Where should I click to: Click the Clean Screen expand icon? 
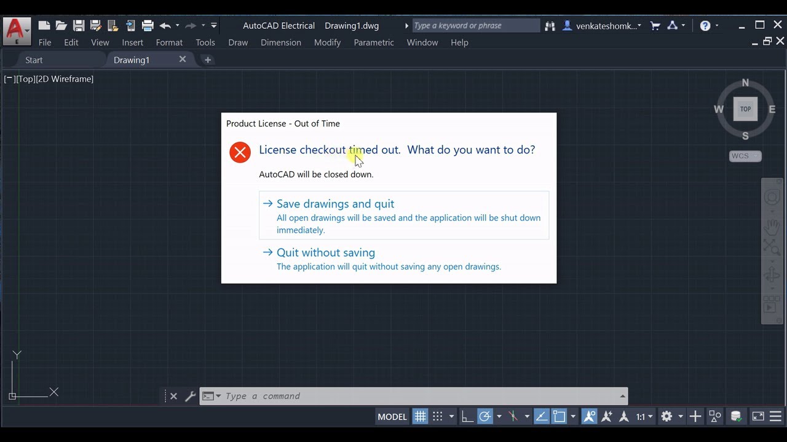758,417
